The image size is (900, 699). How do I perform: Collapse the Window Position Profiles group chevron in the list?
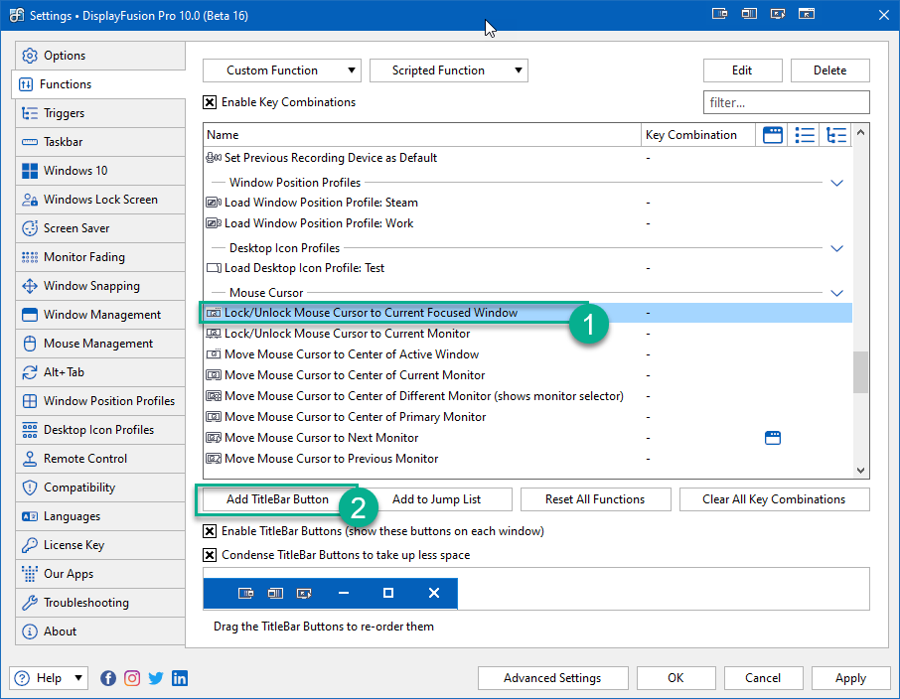[x=836, y=183]
